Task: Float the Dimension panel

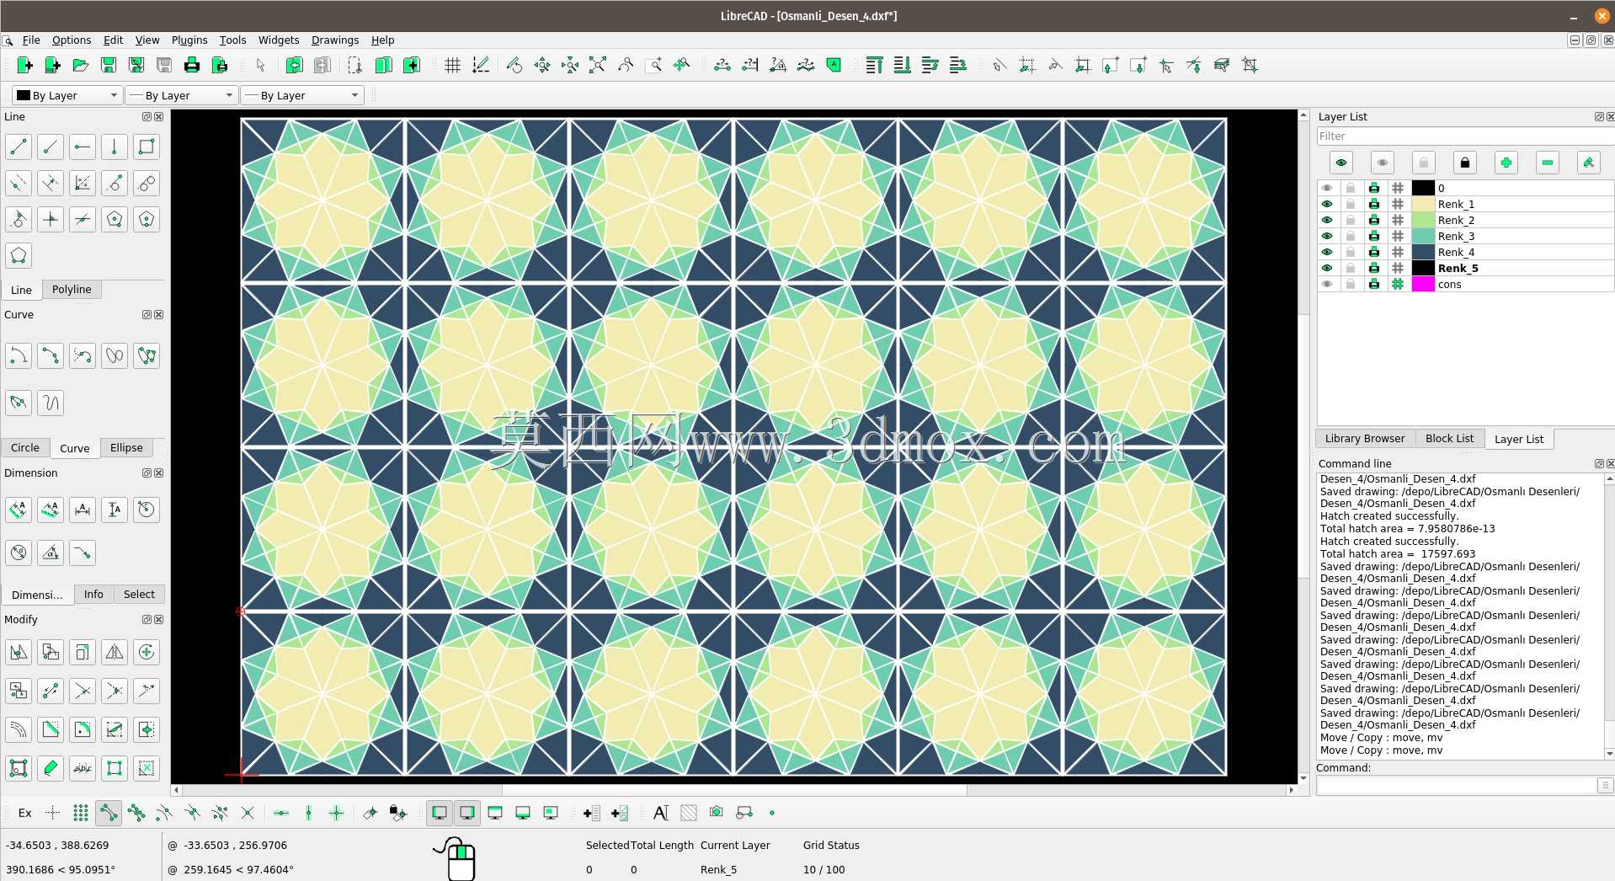Action: (147, 473)
